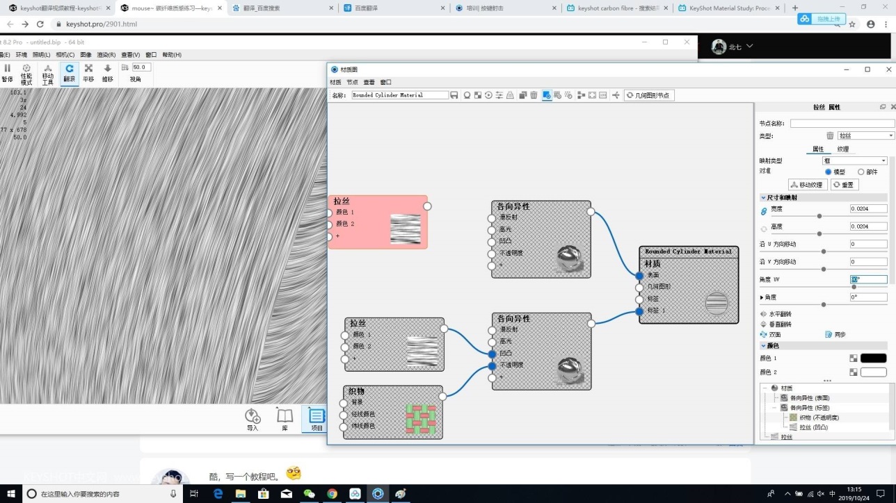This screenshot has height=503, width=896.
Task: Select the 模型 radio button
Action: coord(828,172)
